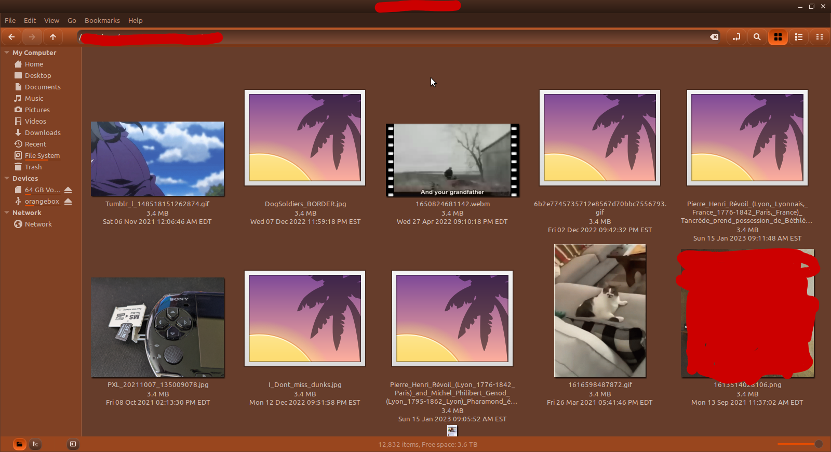Select DogSoldiers_BORDER.jpg image icon
The height and width of the screenshot is (452, 831).
(x=305, y=138)
